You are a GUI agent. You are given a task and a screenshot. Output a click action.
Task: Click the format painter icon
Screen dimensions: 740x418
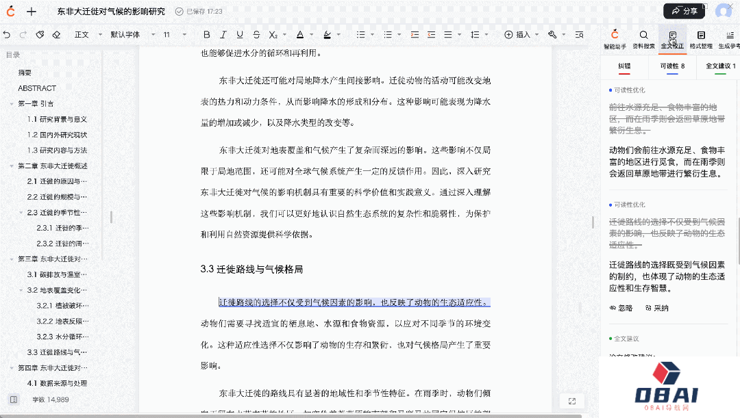[40, 35]
